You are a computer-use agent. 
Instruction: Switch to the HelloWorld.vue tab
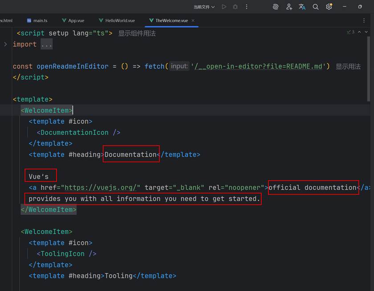117,21
